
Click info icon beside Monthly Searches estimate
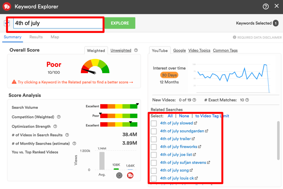tap(74, 144)
